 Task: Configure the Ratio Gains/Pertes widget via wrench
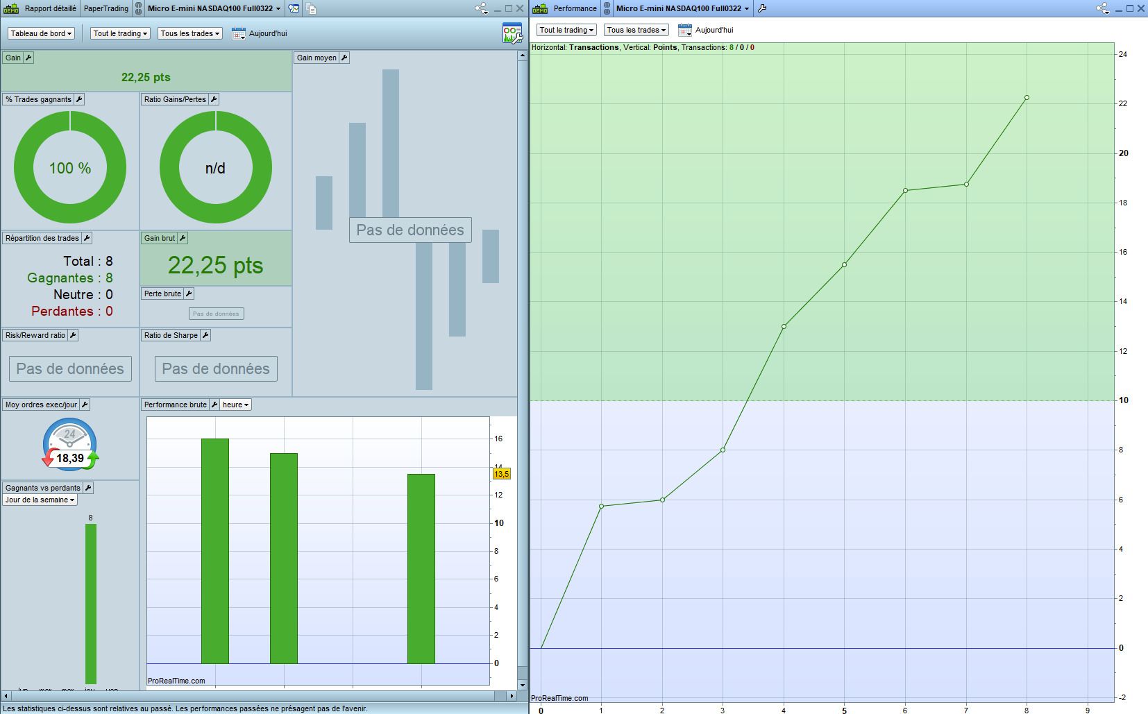214,99
